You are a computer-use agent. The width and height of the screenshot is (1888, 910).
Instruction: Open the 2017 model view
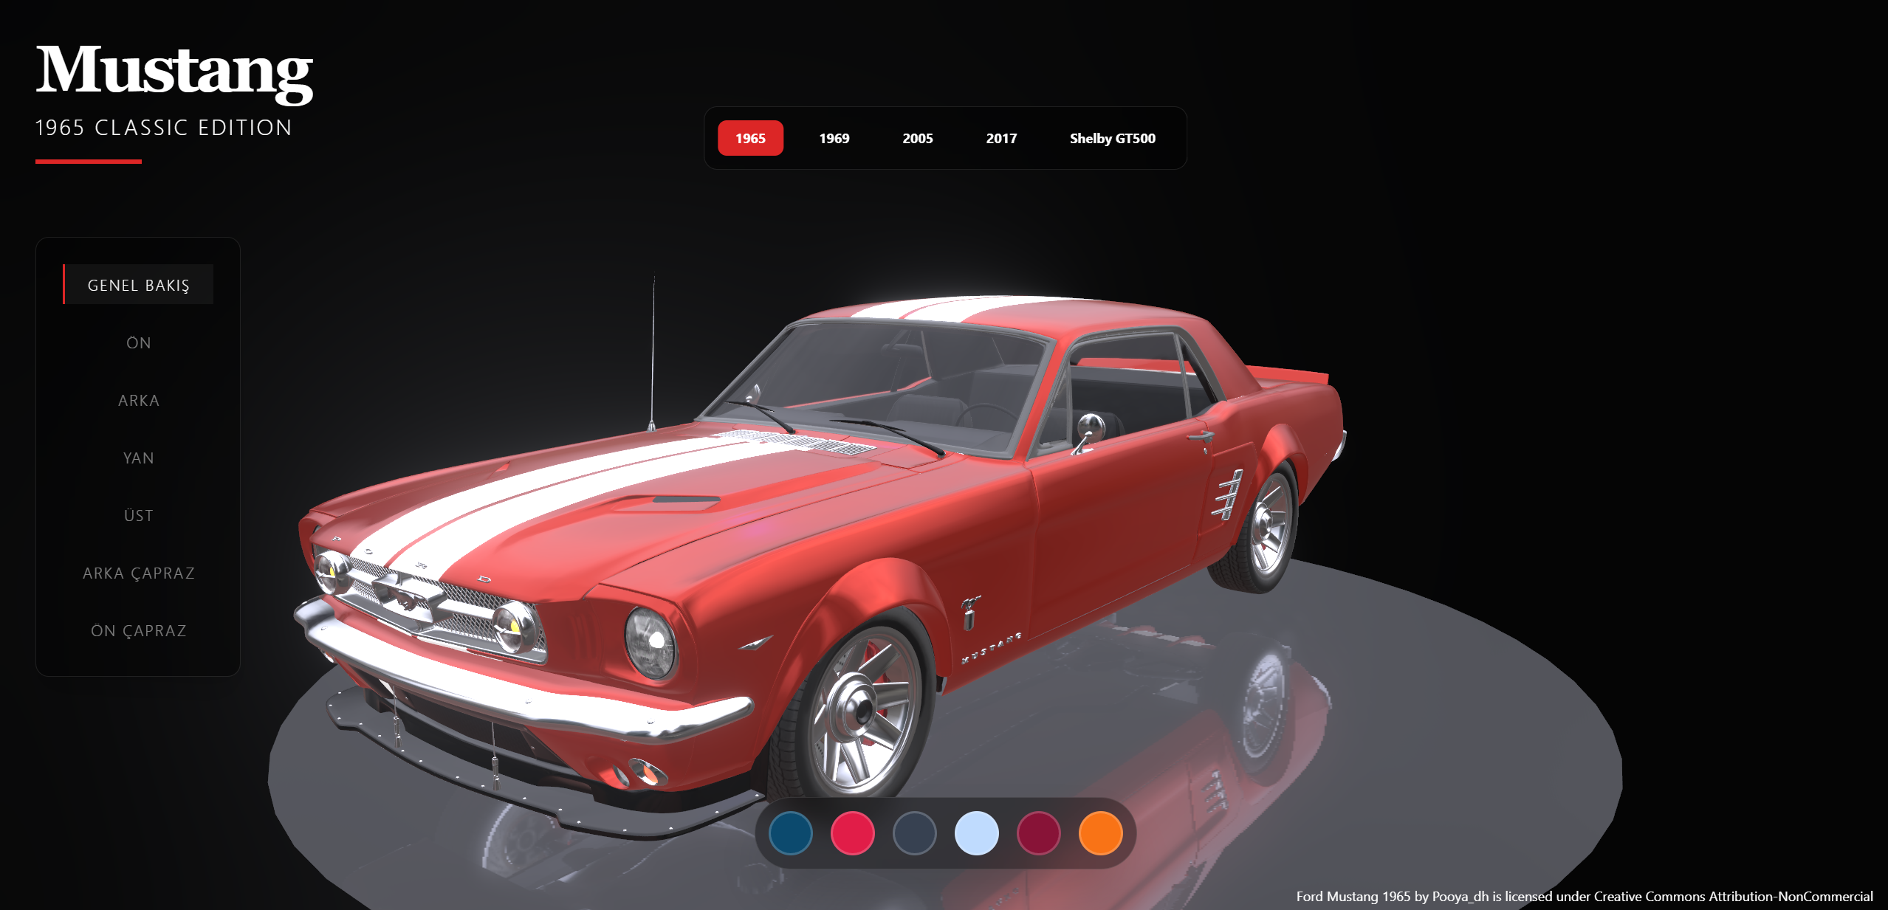click(x=1000, y=138)
